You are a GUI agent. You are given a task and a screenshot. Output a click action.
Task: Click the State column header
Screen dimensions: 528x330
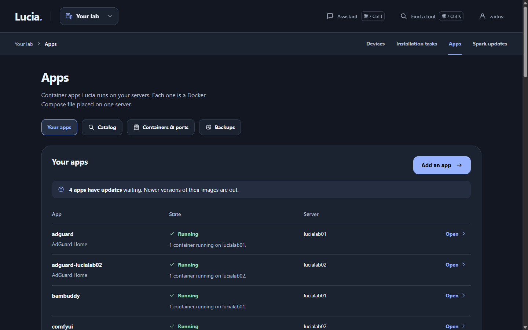point(175,214)
